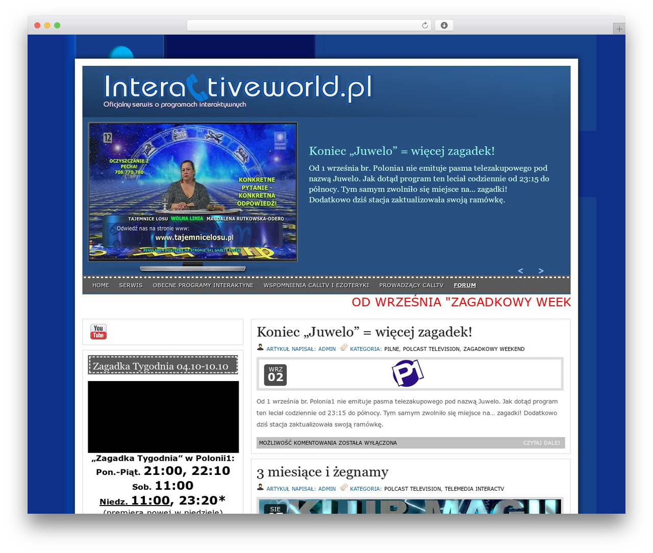The image size is (653, 553).
Task: Open a new browser tab with plus
Action: click(619, 29)
